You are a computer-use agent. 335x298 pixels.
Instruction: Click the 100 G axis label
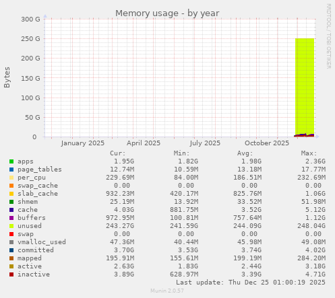30,98
